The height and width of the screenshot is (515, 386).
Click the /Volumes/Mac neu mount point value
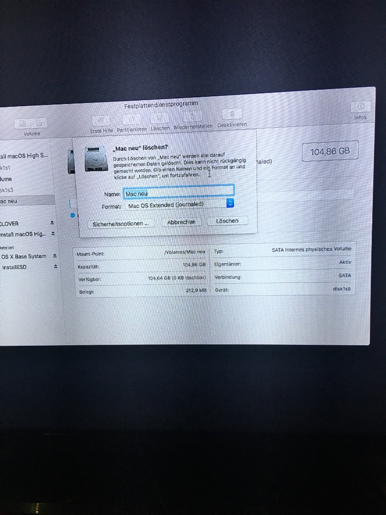pyautogui.click(x=184, y=252)
